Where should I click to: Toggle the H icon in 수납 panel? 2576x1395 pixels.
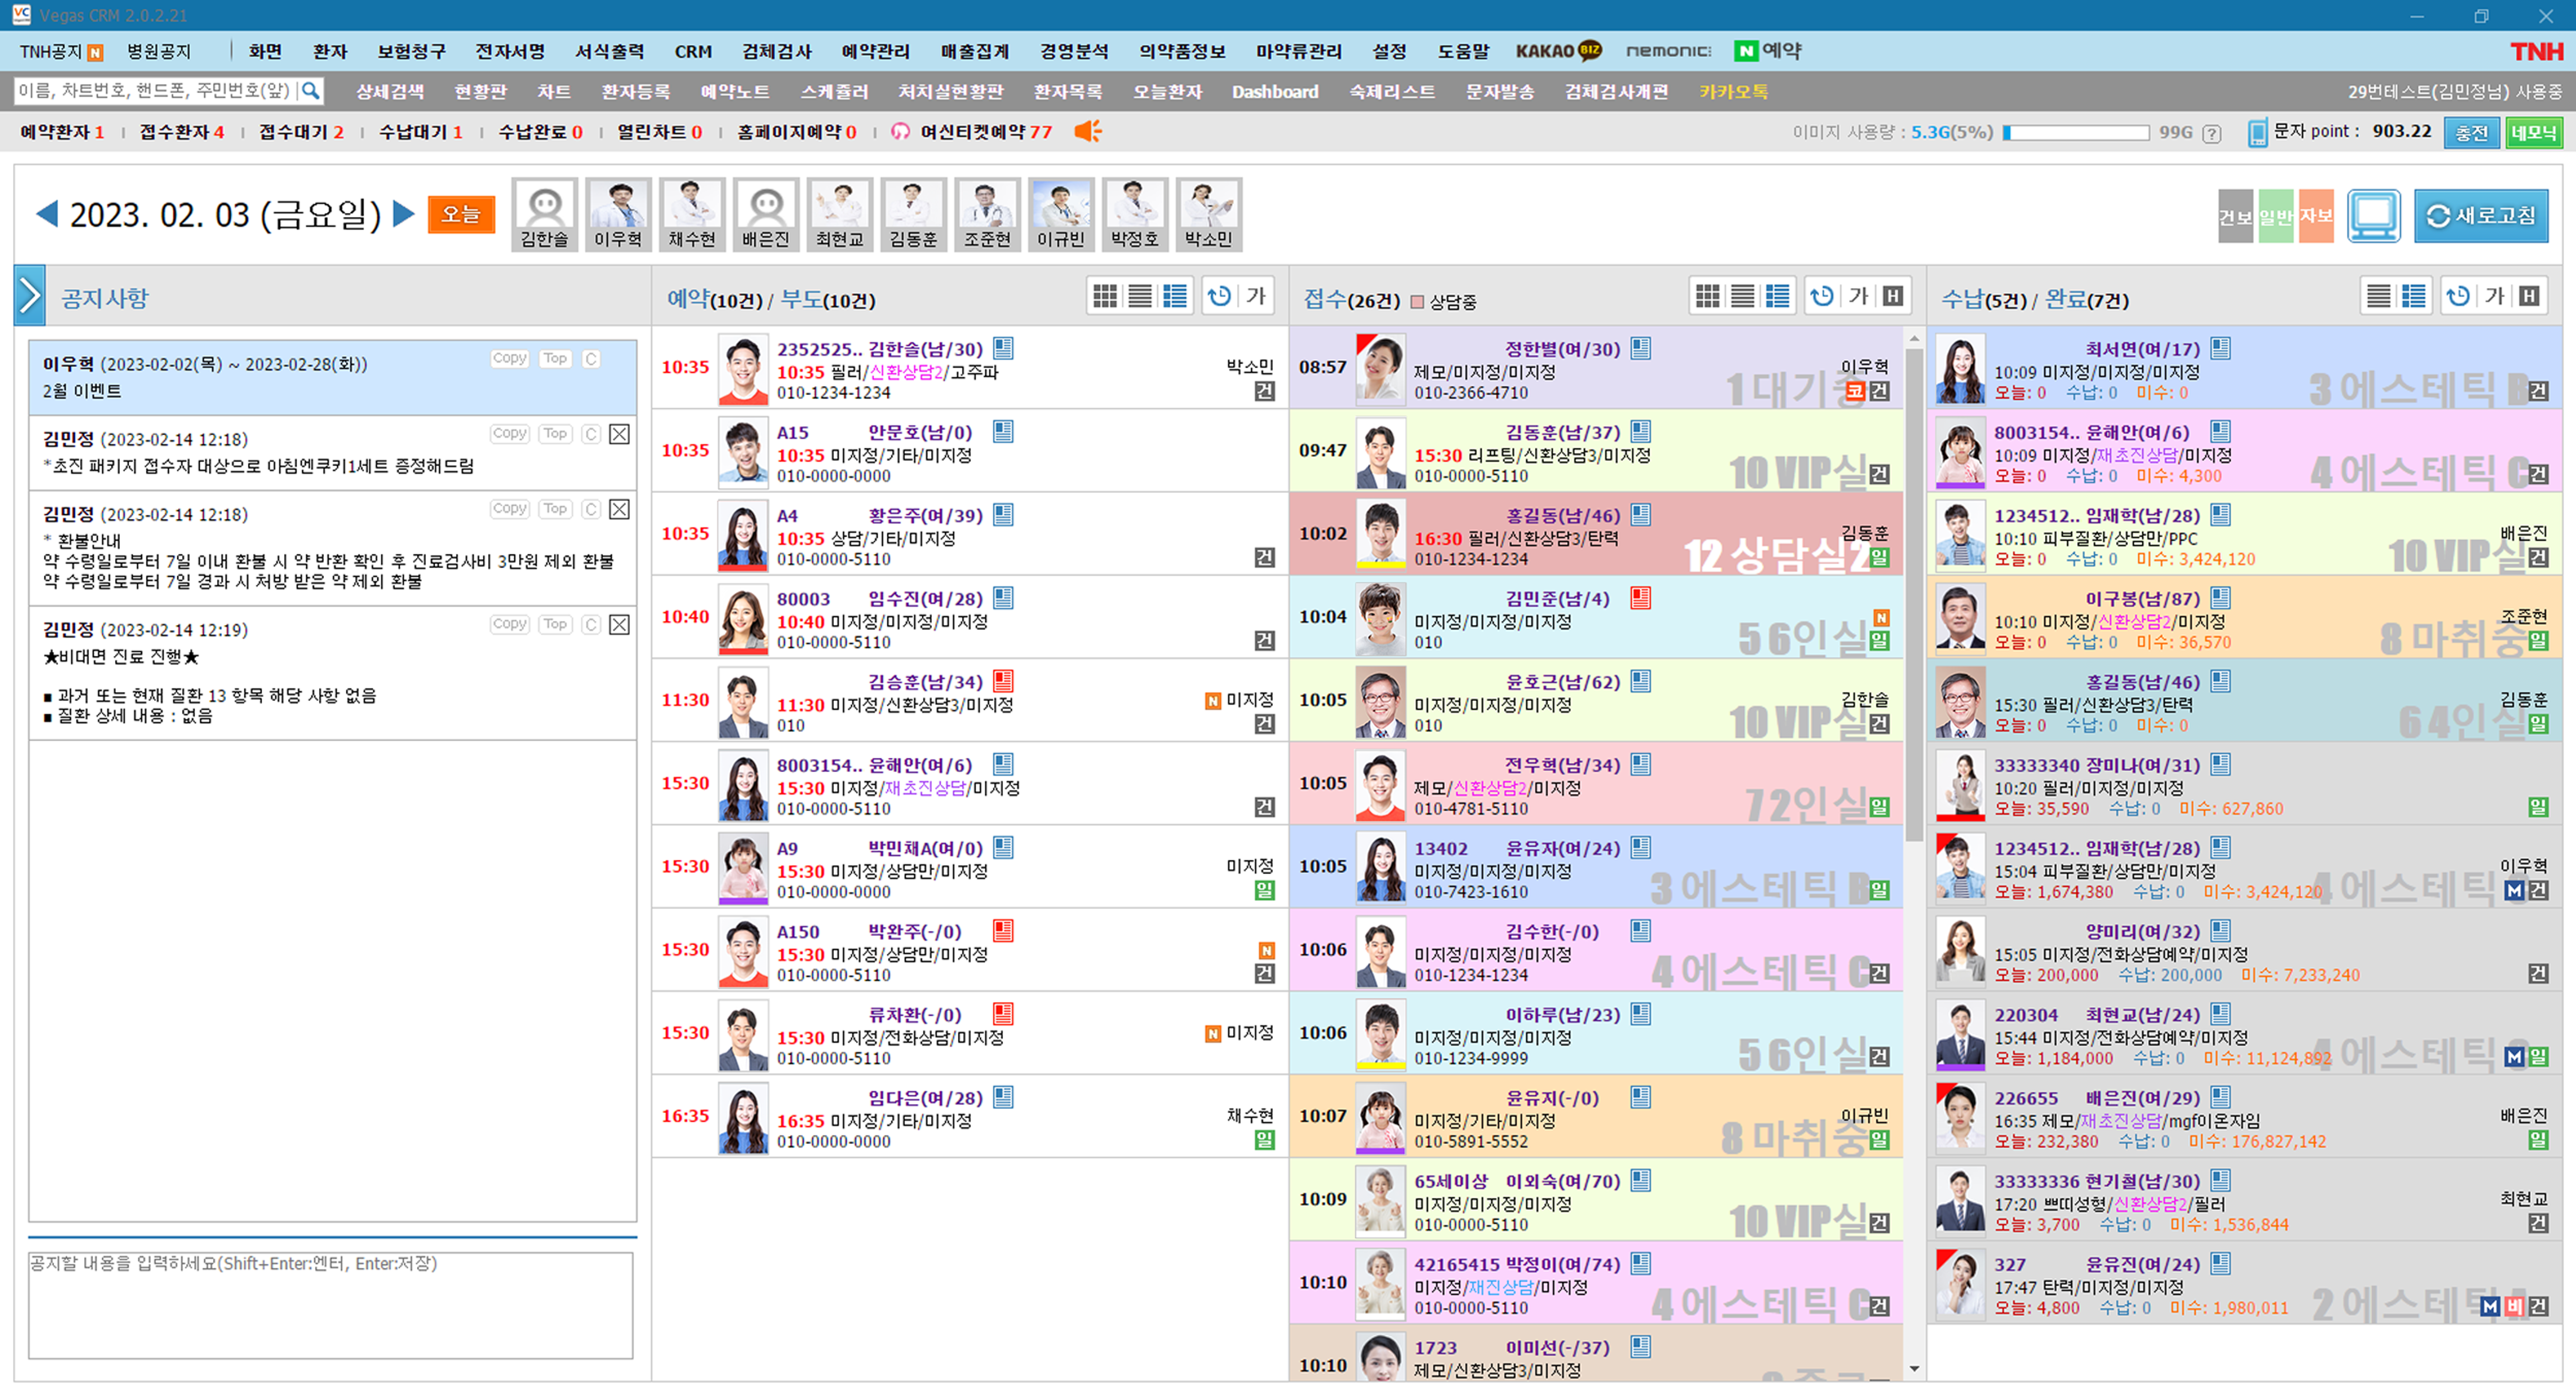tap(2529, 296)
